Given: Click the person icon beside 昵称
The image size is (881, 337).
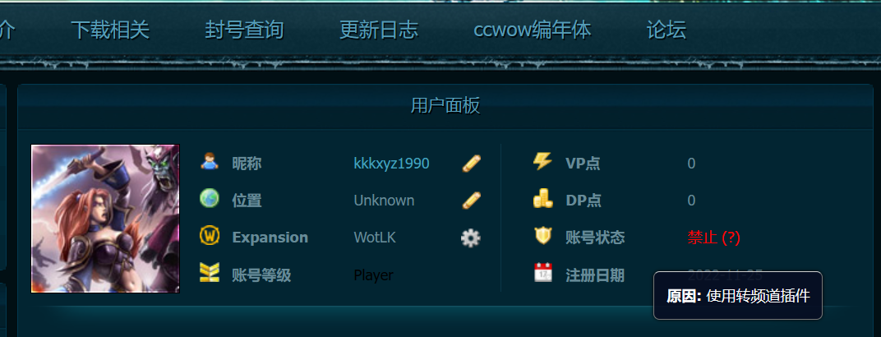Looking at the screenshot, I should (209, 162).
